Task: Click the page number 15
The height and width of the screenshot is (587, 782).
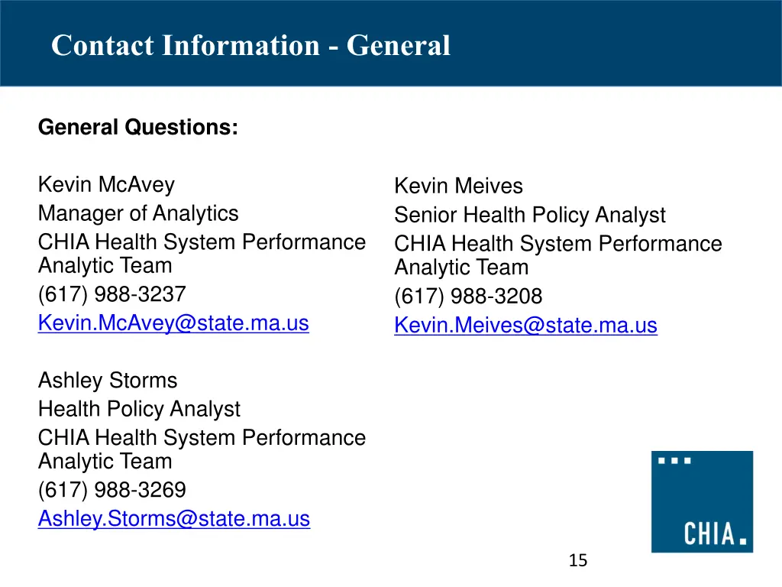Action: click(x=578, y=560)
